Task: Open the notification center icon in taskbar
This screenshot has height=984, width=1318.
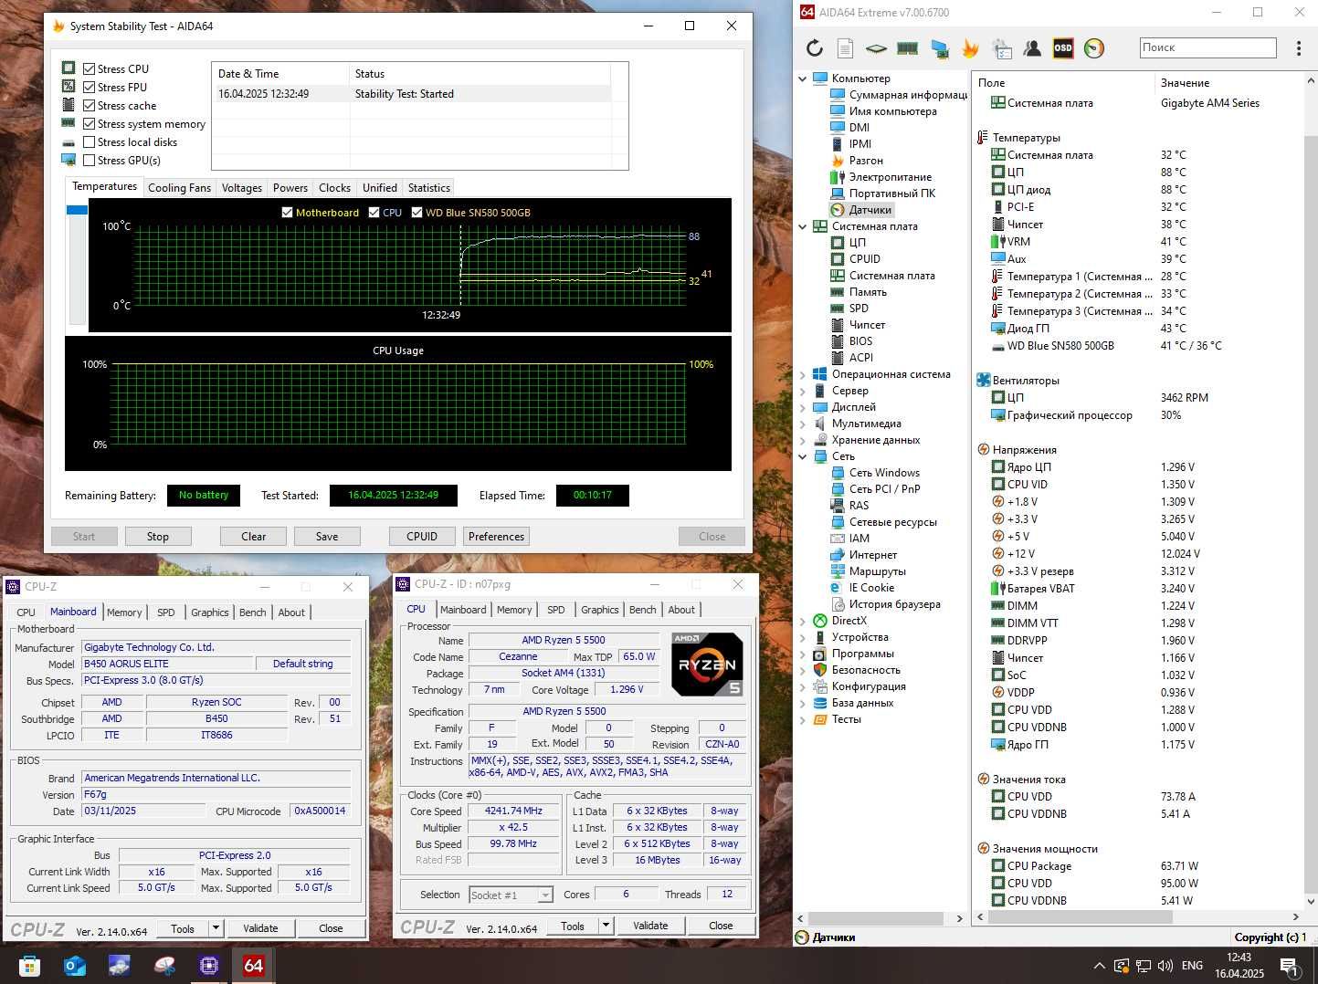Action: 1290,966
